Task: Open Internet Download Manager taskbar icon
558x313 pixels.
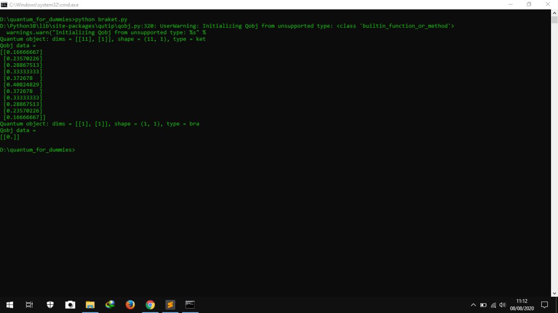Action: 110,305
